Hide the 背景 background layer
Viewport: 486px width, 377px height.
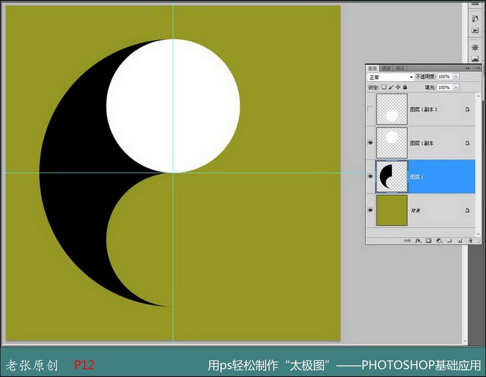point(370,210)
